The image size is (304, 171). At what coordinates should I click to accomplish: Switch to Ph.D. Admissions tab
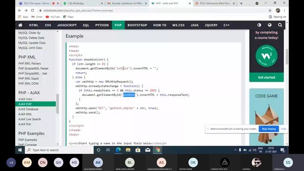click(213, 3)
